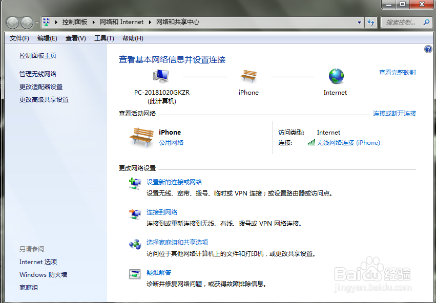Open the 选择家庭组和共享选项 link
436x303 pixels.
point(177,242)
